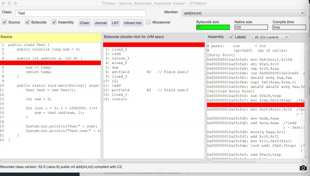Toggle the Bytecode checkbox
Screen dimensions: 310x176
[28, 22]
